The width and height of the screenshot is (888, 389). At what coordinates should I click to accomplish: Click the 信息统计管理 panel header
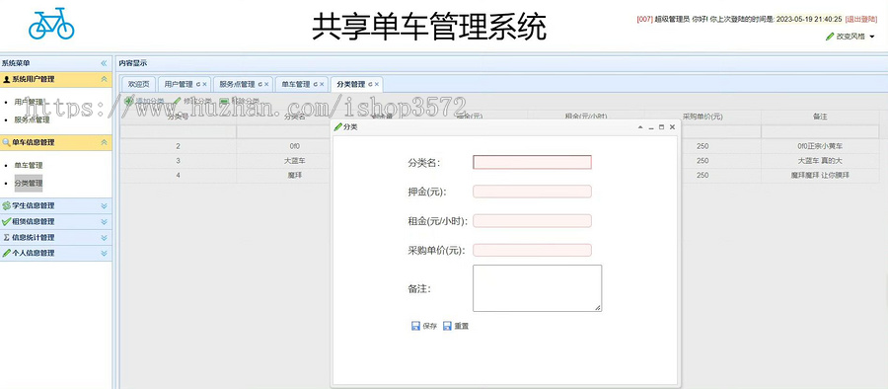[55, 238]
